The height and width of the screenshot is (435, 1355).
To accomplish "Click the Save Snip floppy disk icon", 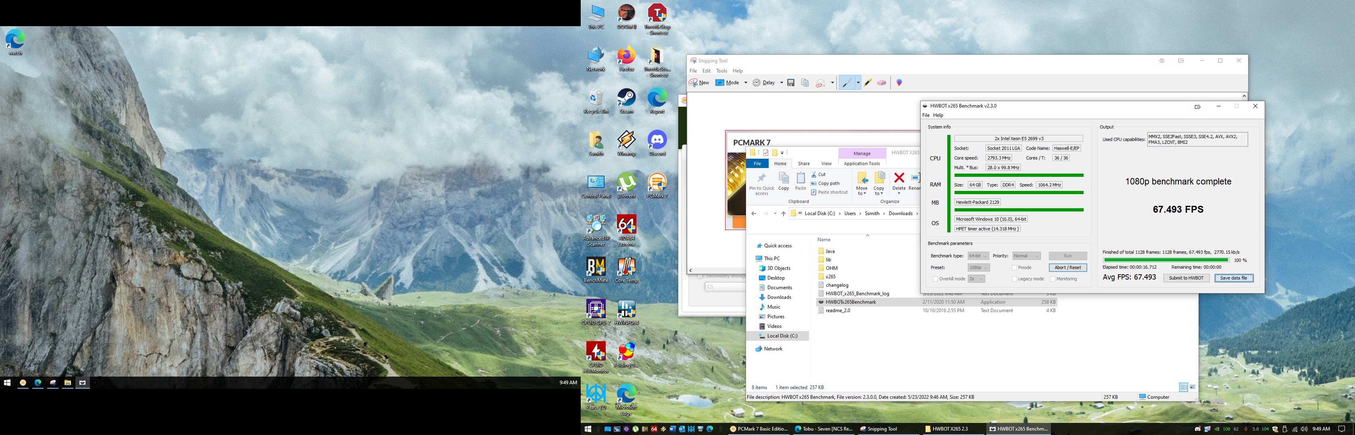I will pos(790,83).
